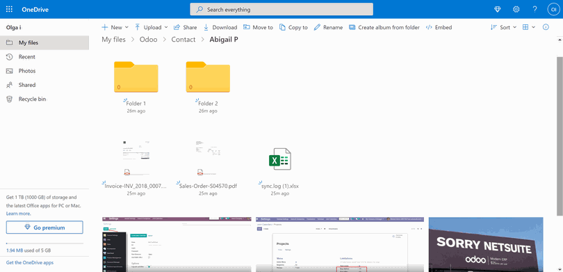Open the Sales-Order-S04570.pdf thumbnail
The image size is (563, 272).
[x=209, y=158]
